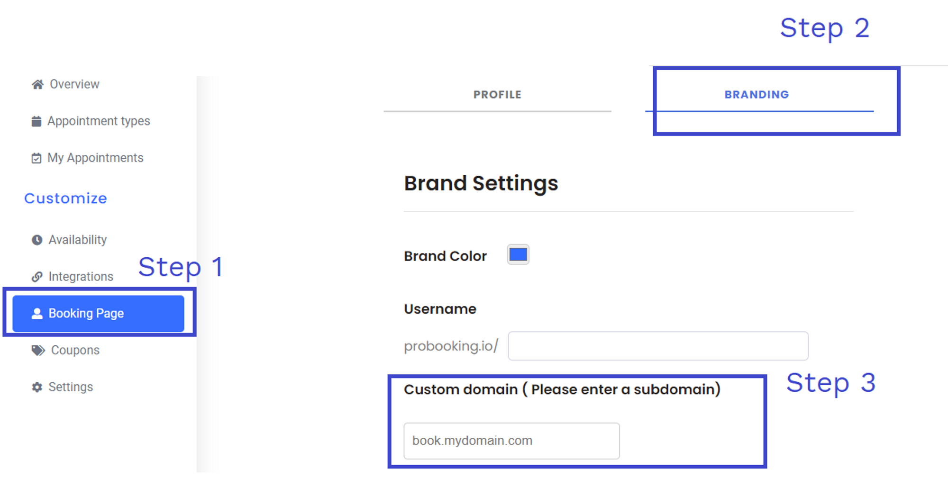Click the link icon beside Integrations
Viewport: 948px width, 496px height.
pos(37,277)
